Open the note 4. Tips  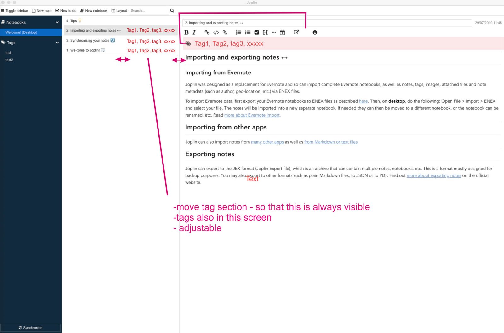coord(121,21)
